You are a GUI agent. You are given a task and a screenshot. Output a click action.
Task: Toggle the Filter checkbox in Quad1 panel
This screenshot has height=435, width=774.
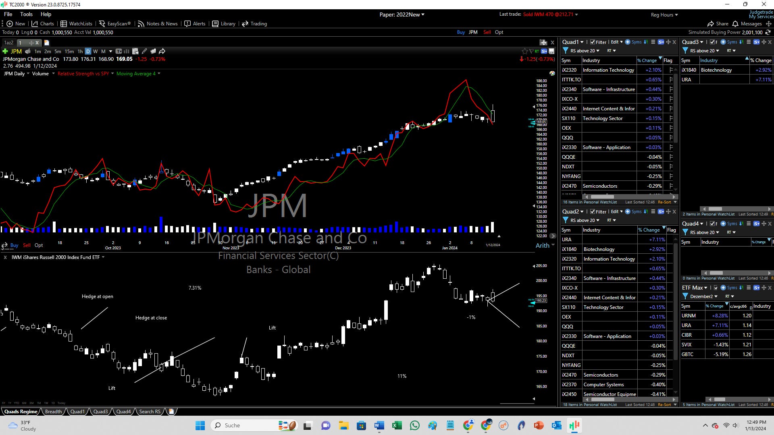592,42
